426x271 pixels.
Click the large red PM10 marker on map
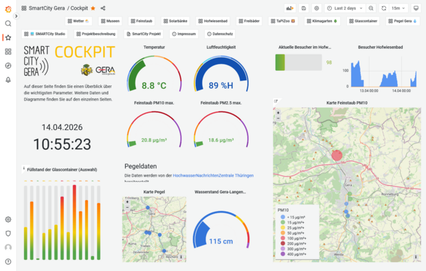(337, 155)
